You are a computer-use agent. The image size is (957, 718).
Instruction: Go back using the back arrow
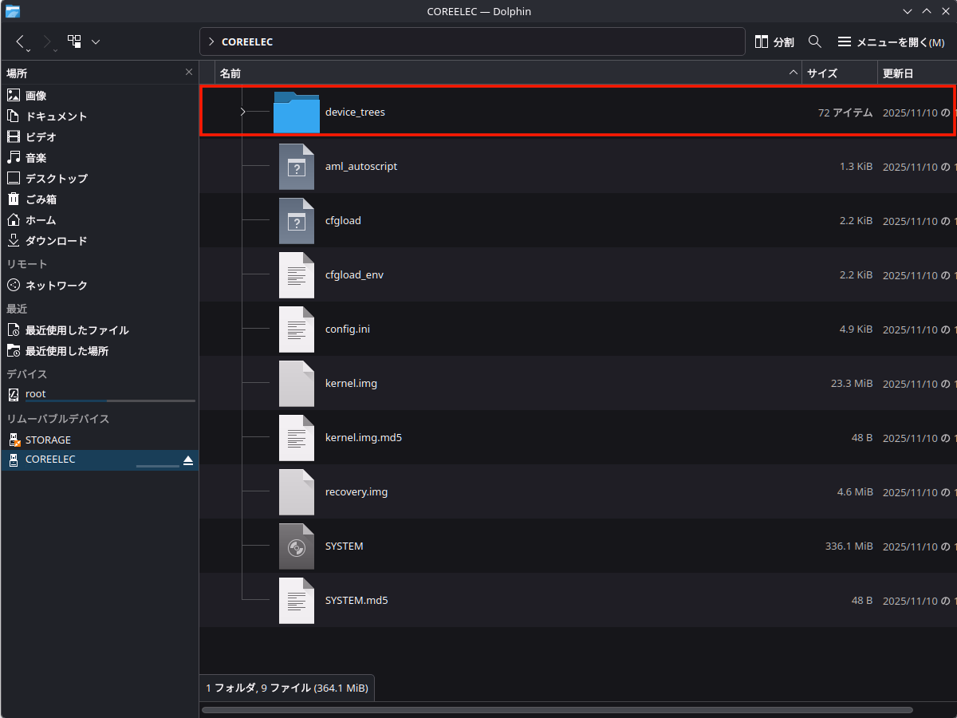[21, 41]
